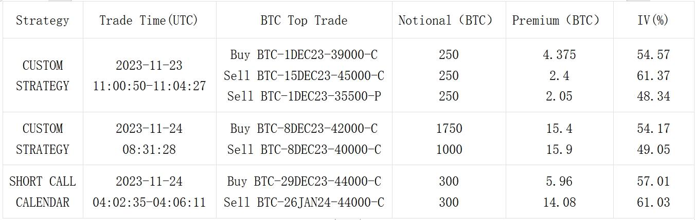
Task: Click the 14.08 premium value
Action: pos(559,202)
